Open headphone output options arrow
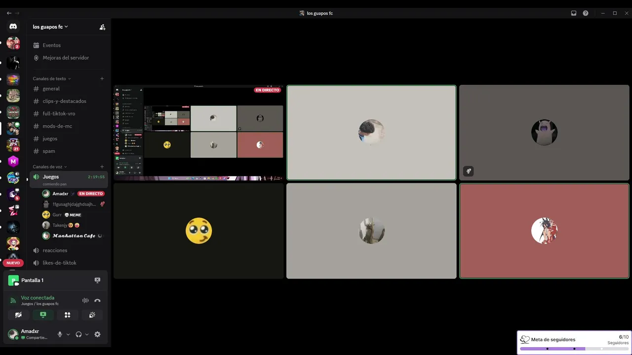Screen dimensions: 632x355 87,334
